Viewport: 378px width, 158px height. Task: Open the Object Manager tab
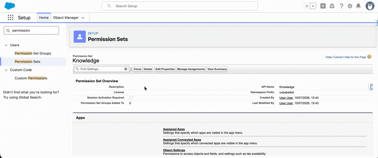click(x=66, y=18)
